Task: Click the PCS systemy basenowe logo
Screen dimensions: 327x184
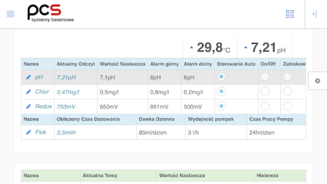Action: tap(50, 13)
